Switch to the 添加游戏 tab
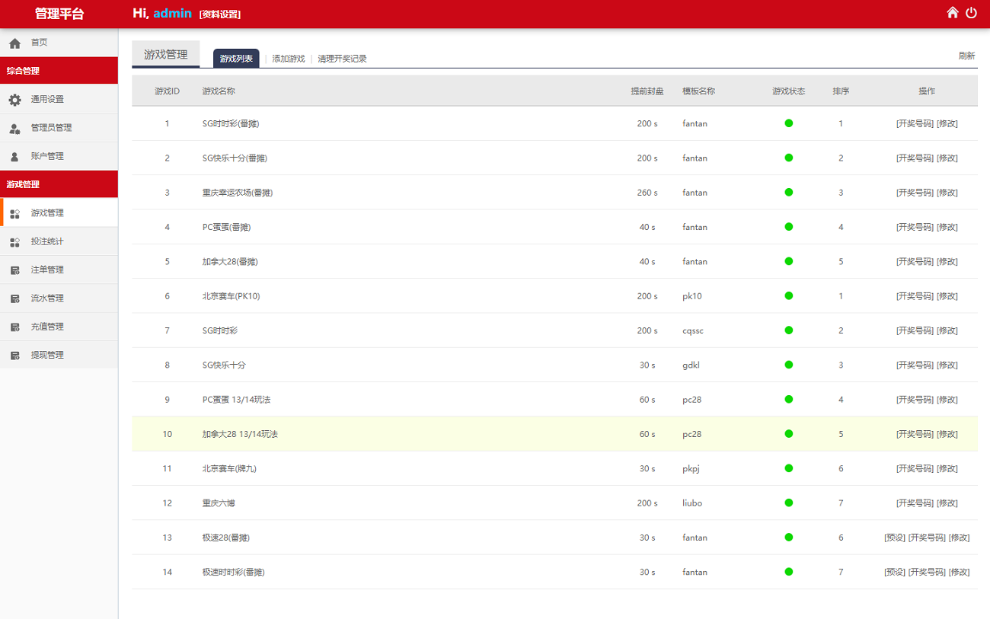 coord(288,59)
